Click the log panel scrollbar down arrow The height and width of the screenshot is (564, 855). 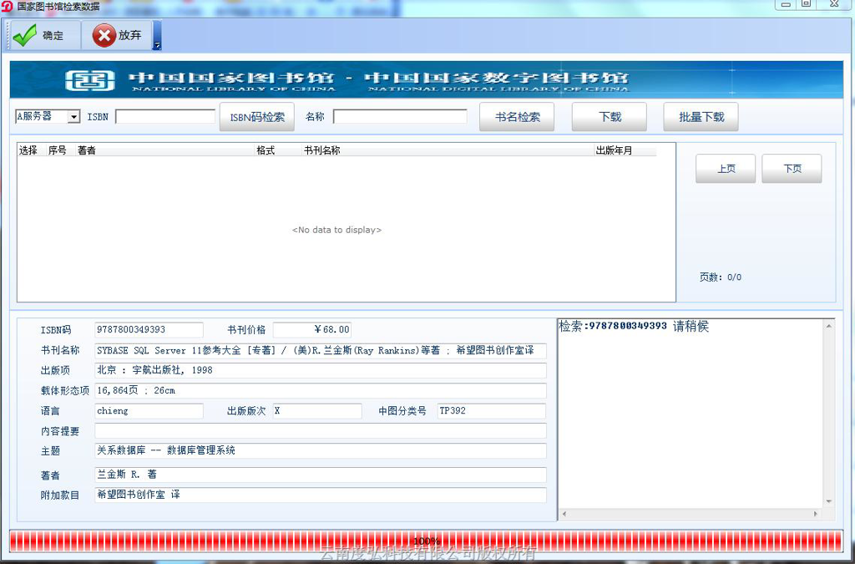click(x=828, y=501)
